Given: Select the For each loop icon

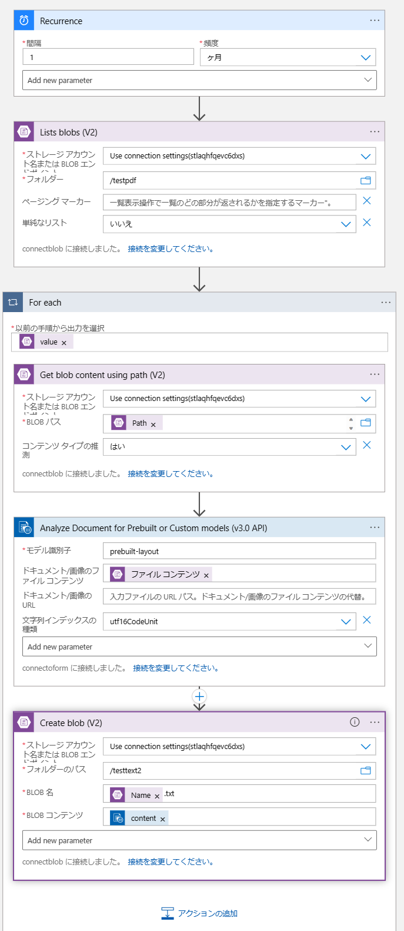Looking at the screenshot, I should [12, 302].
